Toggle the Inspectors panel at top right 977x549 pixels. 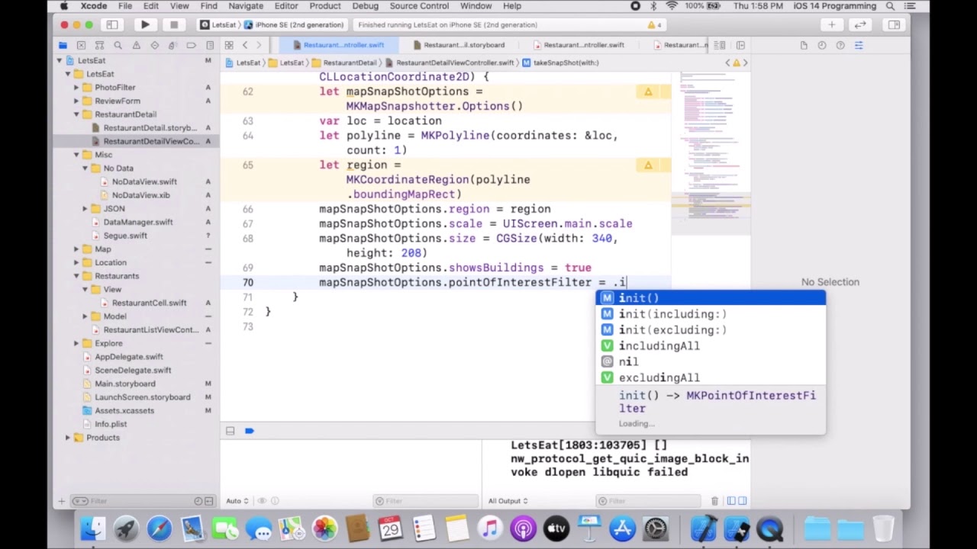click(x=894, y=24)
